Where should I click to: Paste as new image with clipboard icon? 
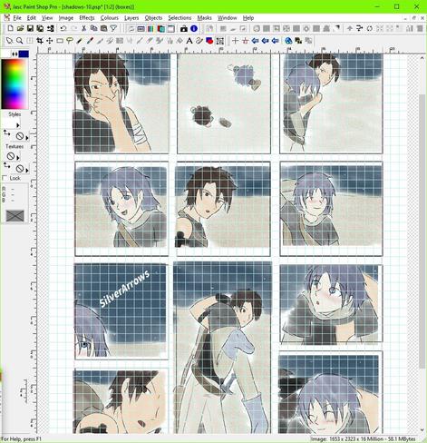pos(103,28)
